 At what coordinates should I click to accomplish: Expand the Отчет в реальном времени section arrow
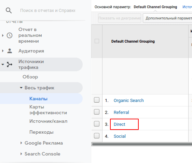pos(3,35)
